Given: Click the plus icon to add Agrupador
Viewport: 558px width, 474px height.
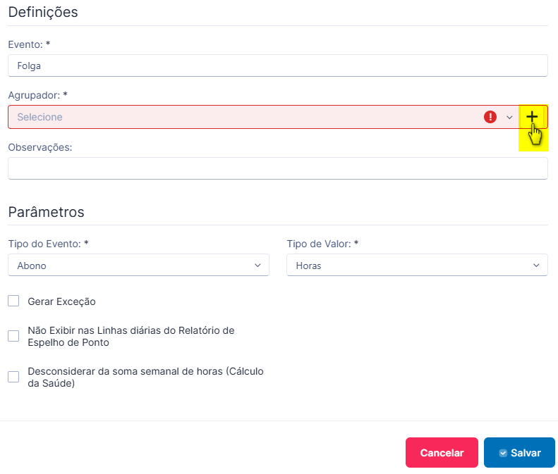Looking at the screenshot, I should [x=532, y=116].
